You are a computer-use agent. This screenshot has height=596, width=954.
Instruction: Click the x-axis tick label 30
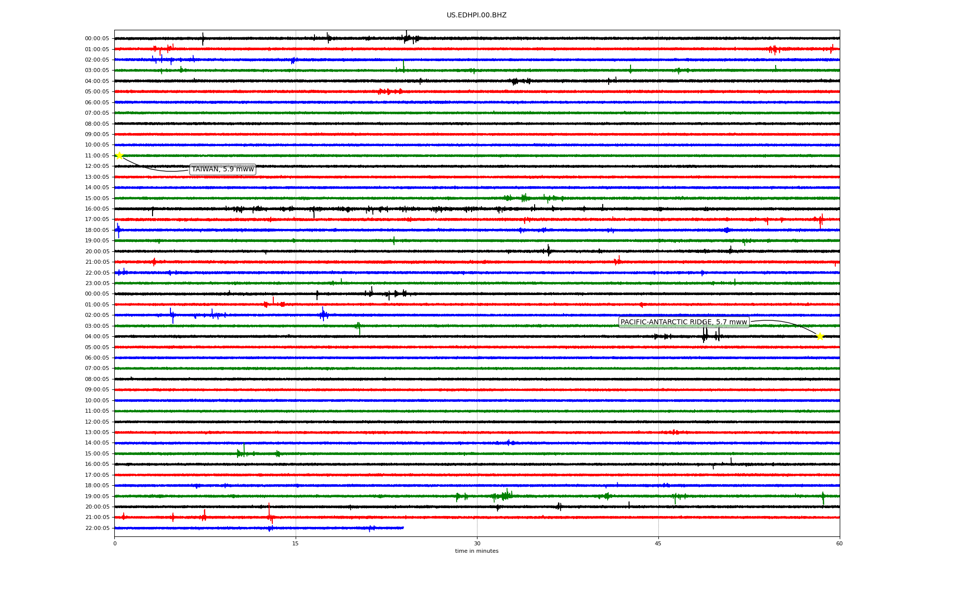click(477, 543)
